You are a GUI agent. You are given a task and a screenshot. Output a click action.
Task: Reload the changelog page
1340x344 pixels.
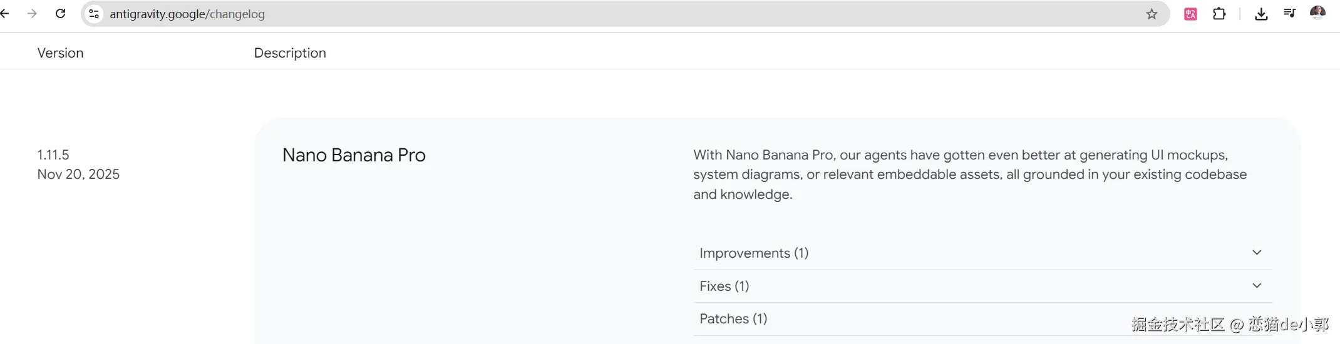coord(61,14)
